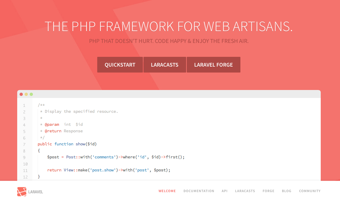This screenshot has width=340, height=201.
Task: Open the Quickstart button
Action: 120,65
